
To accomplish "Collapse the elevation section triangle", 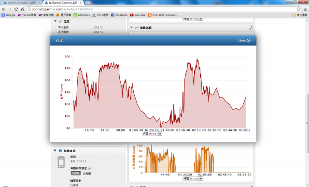I will click(x=131, y=28).
